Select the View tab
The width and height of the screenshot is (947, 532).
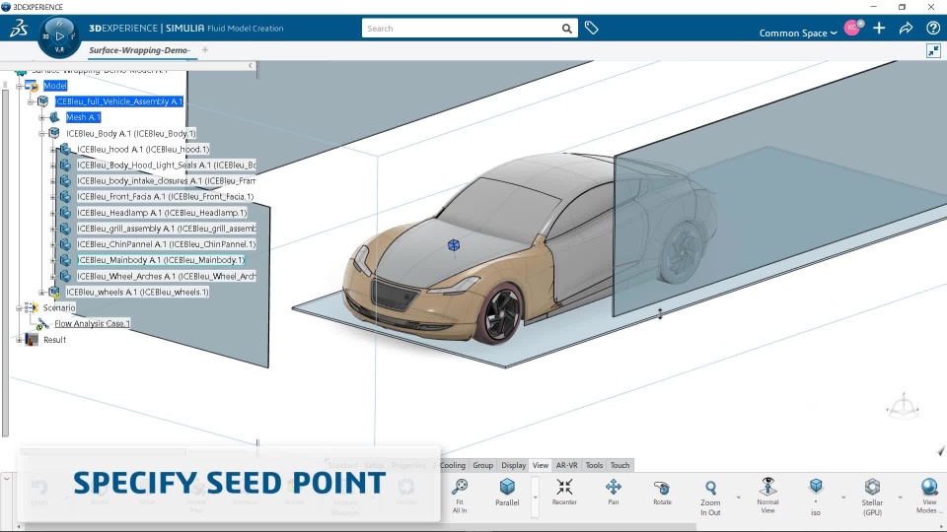[541, 465]
